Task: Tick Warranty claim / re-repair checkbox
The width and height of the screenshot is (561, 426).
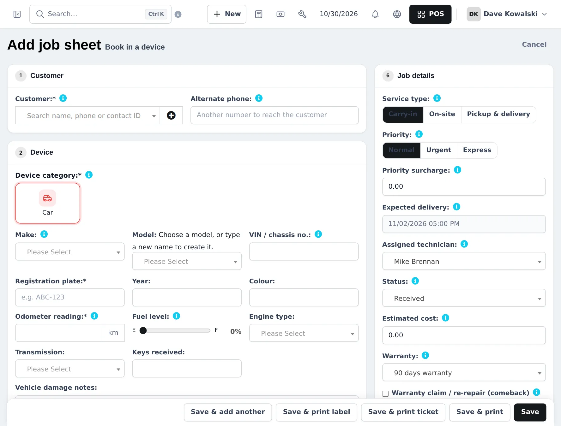Action: [x=385, y=393]
